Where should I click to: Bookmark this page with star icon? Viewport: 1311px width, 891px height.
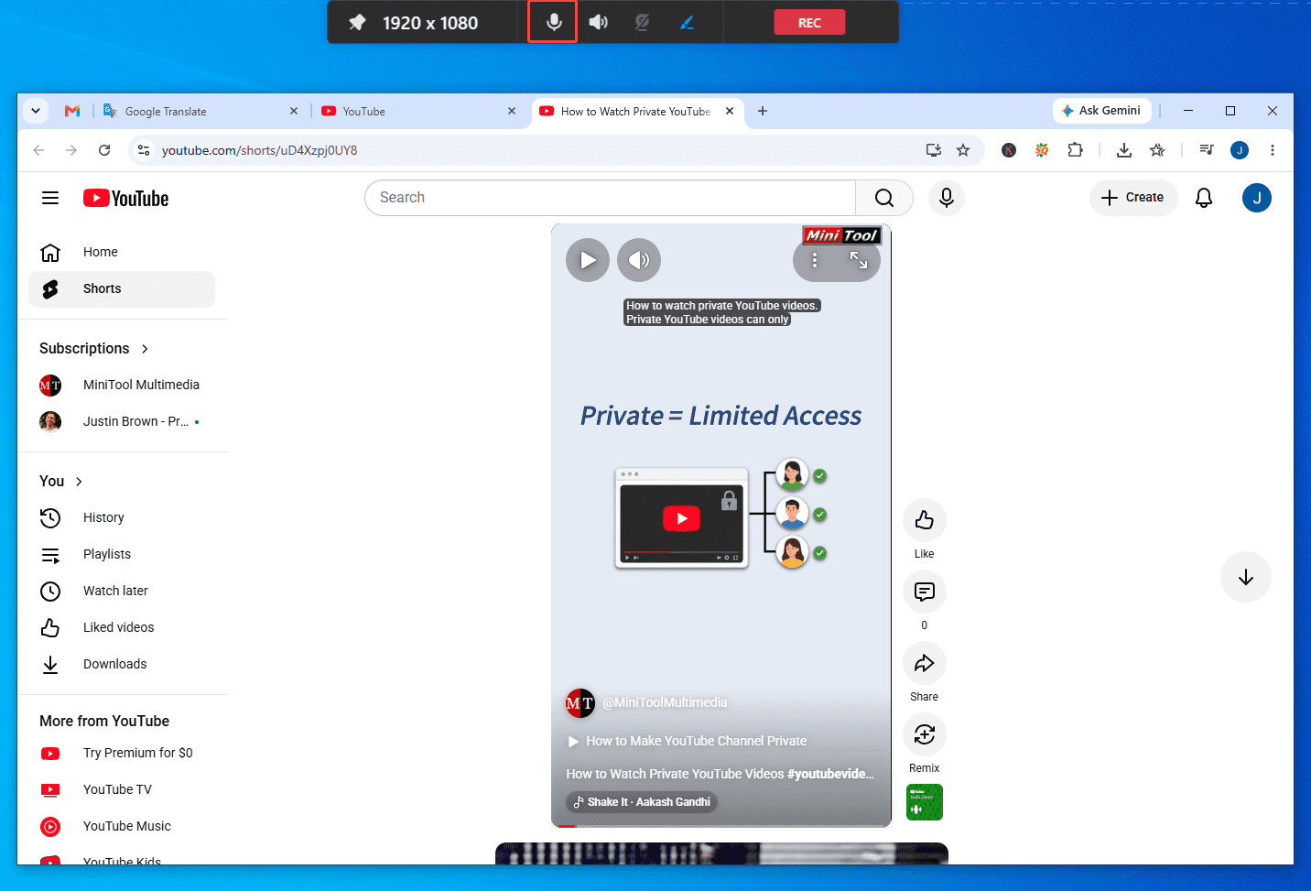point(963,150)
